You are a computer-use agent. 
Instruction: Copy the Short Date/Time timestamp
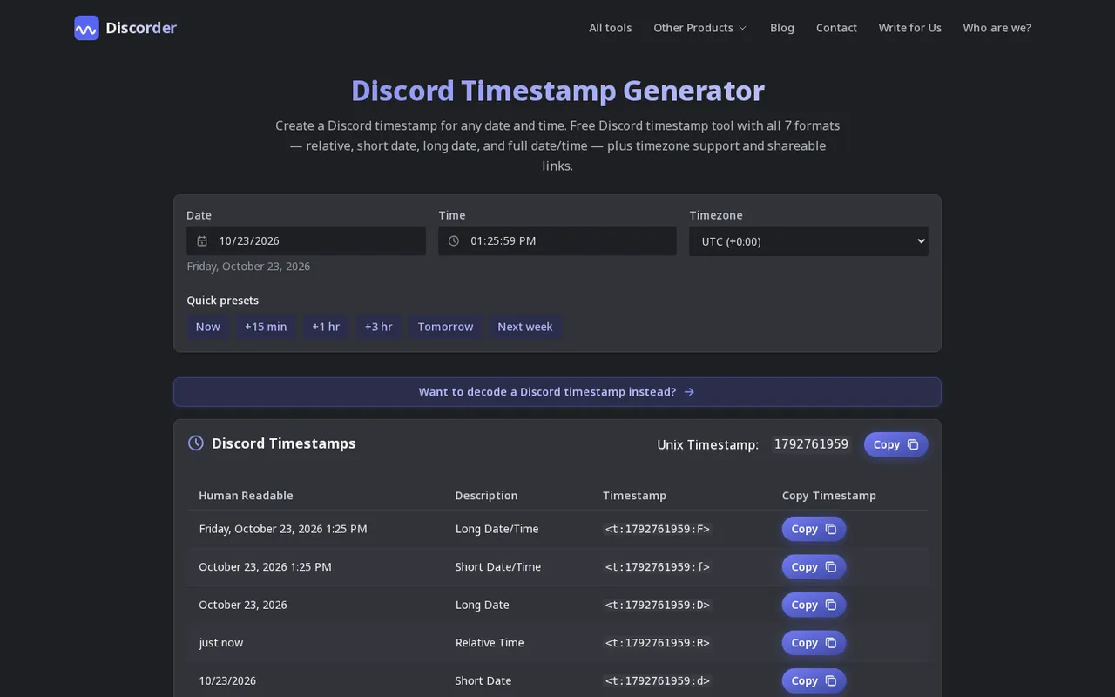814,567
